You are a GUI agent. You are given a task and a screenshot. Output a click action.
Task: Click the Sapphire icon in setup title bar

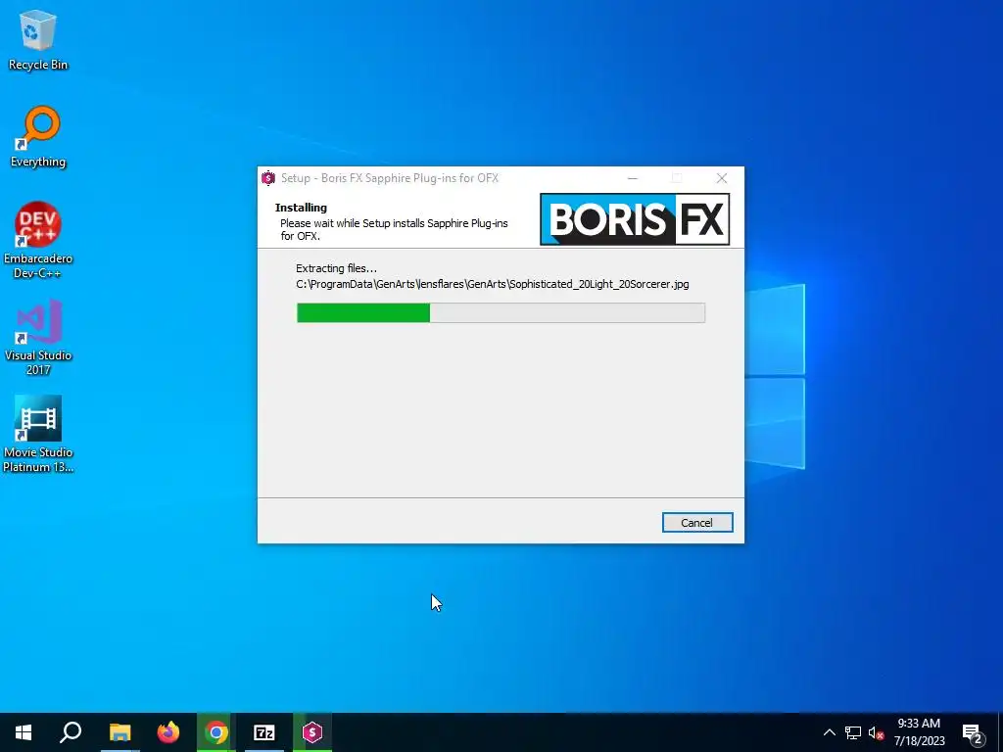(x=268, y=178)
